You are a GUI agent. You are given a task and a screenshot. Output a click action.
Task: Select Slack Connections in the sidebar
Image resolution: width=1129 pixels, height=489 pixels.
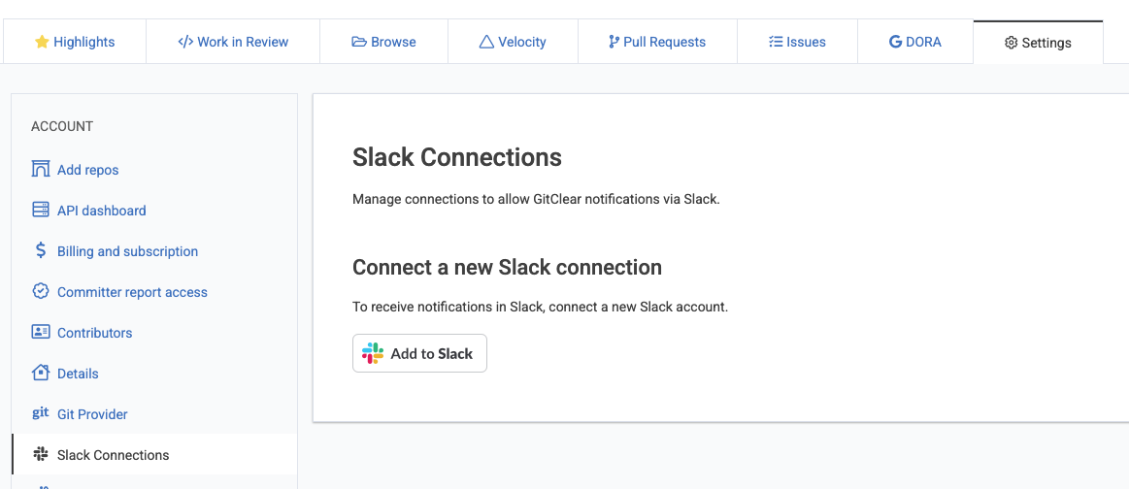(x=113, y=455)
